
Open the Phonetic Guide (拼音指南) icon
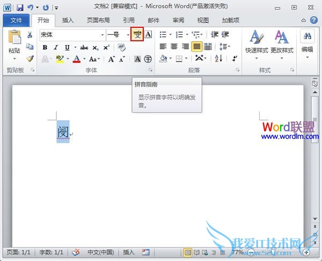point(137,34)
